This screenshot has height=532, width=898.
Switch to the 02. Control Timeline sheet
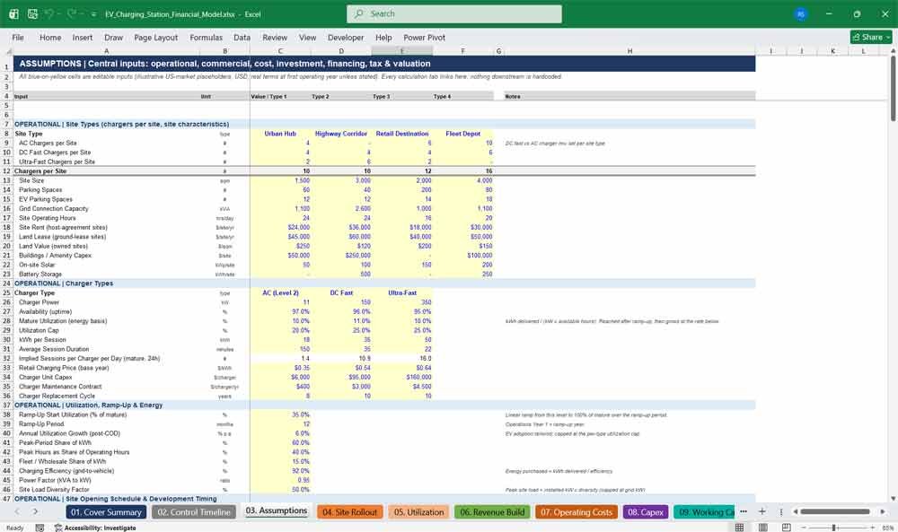pyautogui.click(x=194, y=512)
